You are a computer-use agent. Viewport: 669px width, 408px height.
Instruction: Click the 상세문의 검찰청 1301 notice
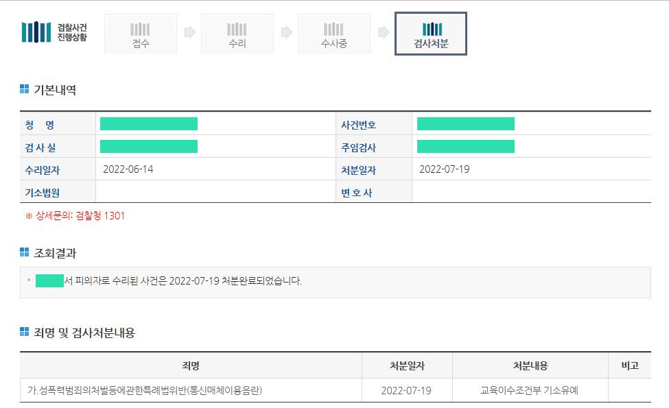[75, 216]
